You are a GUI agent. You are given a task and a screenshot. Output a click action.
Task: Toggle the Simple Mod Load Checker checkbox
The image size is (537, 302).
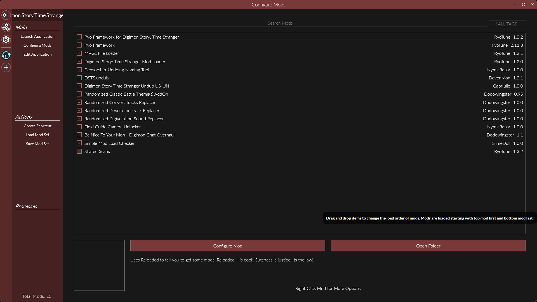[79, 143]
